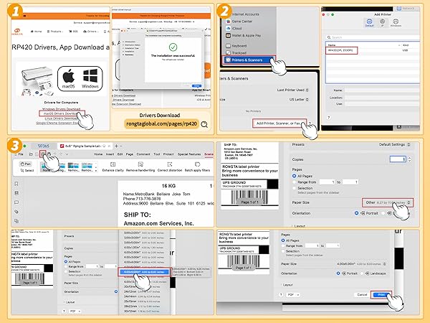
Task: Expand Layout section in dialog with Print button
Action: [287, 285]
